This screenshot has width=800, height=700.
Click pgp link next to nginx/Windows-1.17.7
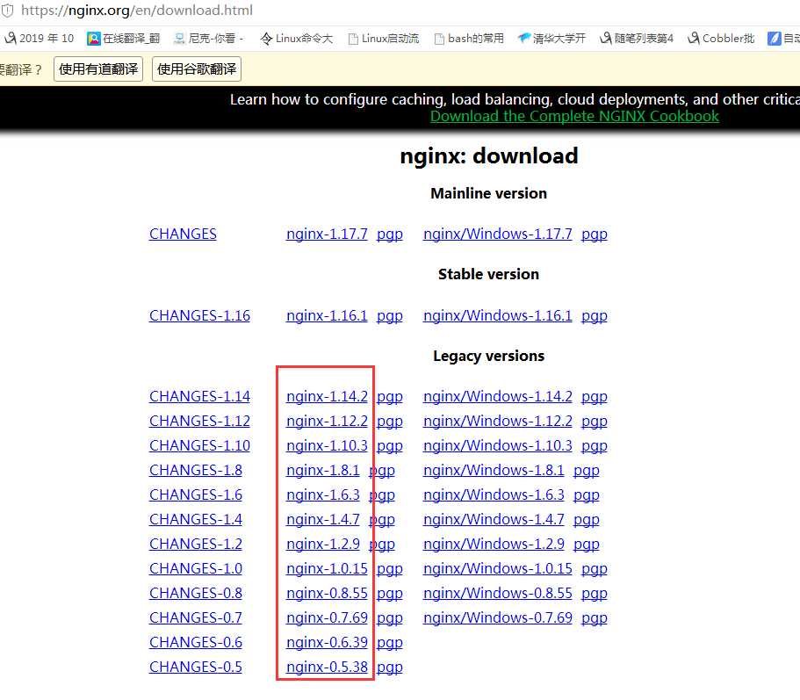point(595,235)
